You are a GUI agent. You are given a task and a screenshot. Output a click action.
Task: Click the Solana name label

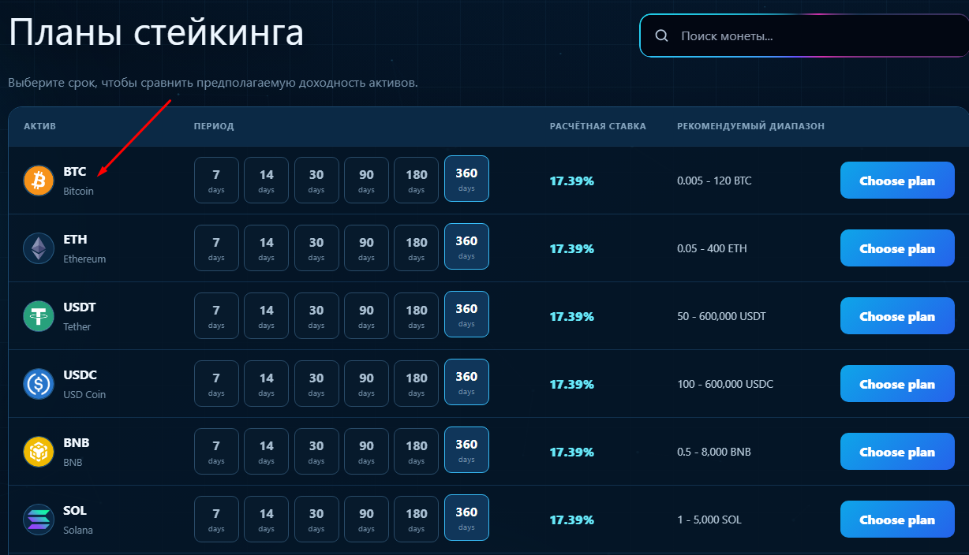point(78,530)
